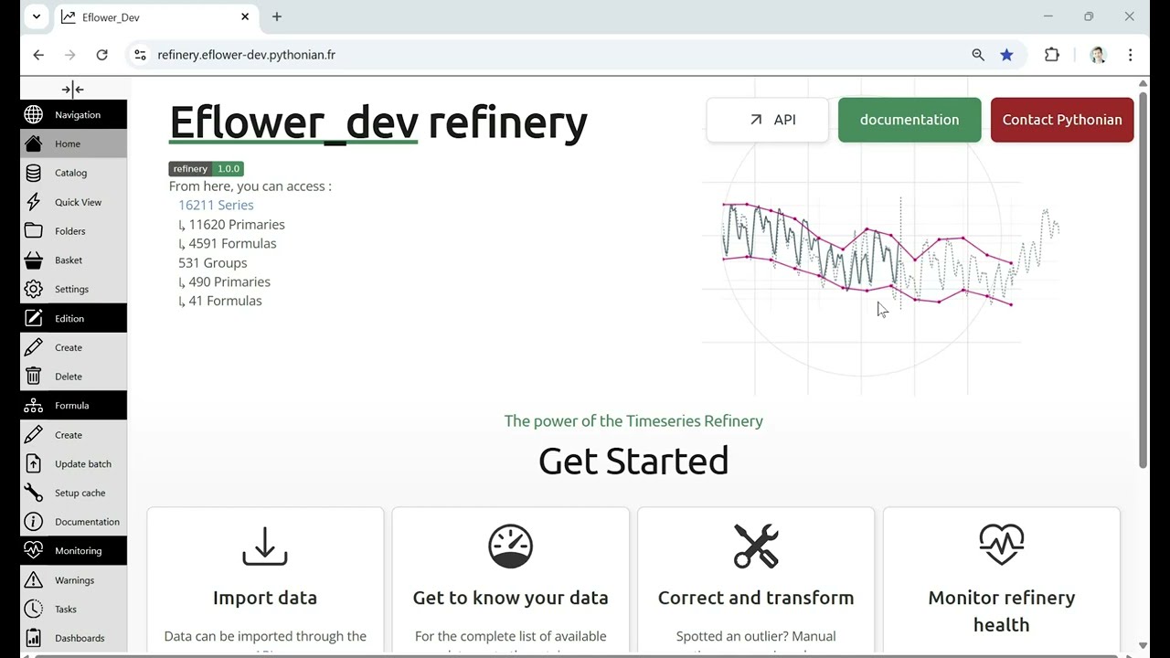Click the '490 Primaries' text
The width and height of the screenshot is (1170, 658).
click(x=229, y=281)
